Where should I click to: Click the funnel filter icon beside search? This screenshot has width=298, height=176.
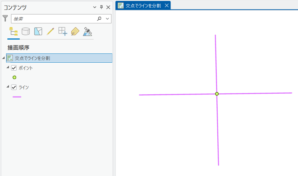pyautogui.click(x=5, y=18)
